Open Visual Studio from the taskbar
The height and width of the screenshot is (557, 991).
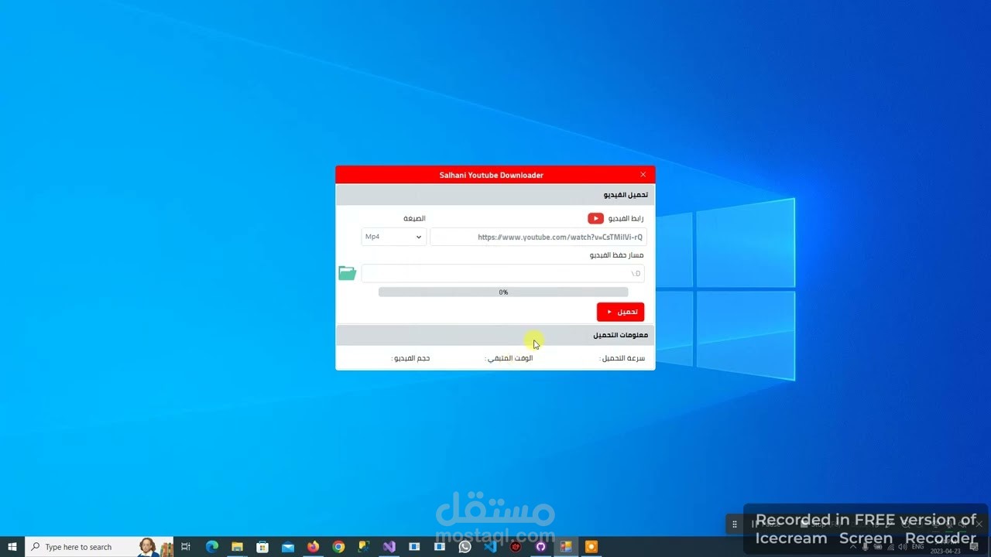click(389, 547)
